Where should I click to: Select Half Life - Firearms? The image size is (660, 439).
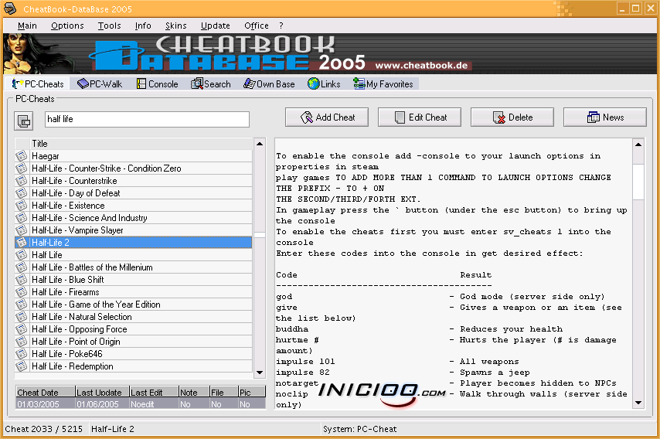(141, 292)
